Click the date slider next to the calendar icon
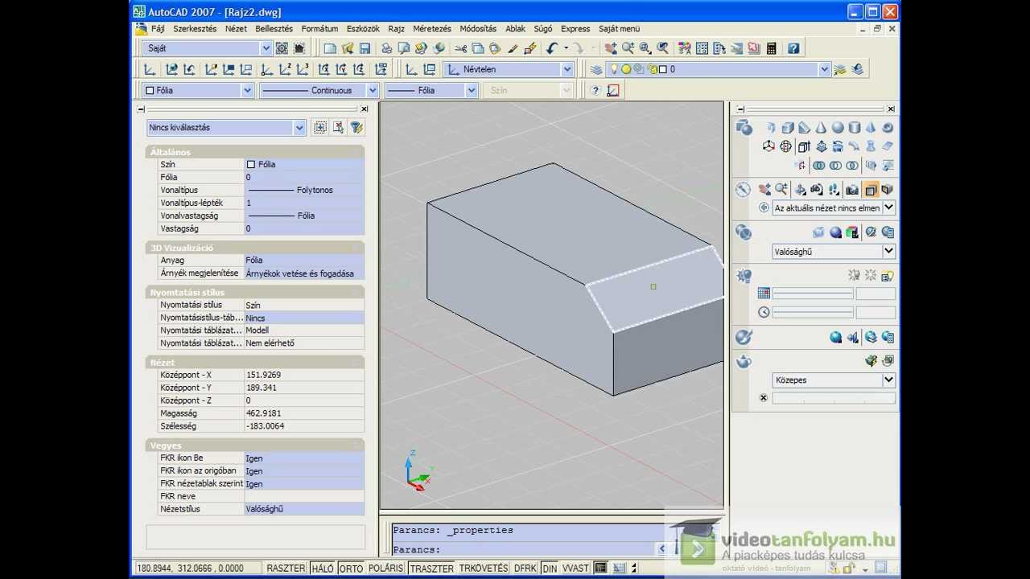 pyautogui.click(x=813, y=294)
